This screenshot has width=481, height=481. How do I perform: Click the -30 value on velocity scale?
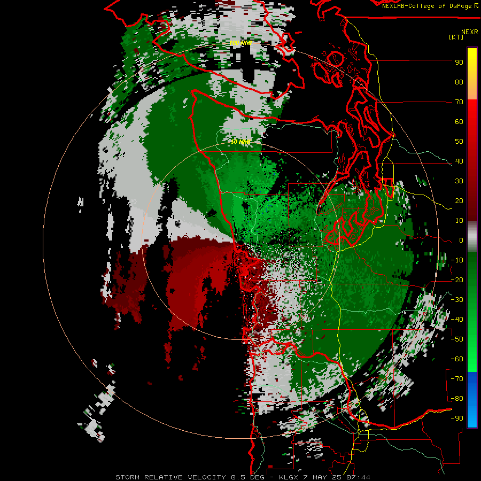point(457,300)
